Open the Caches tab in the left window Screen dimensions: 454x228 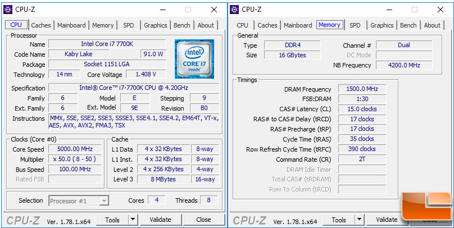click(x=41, y=25)
